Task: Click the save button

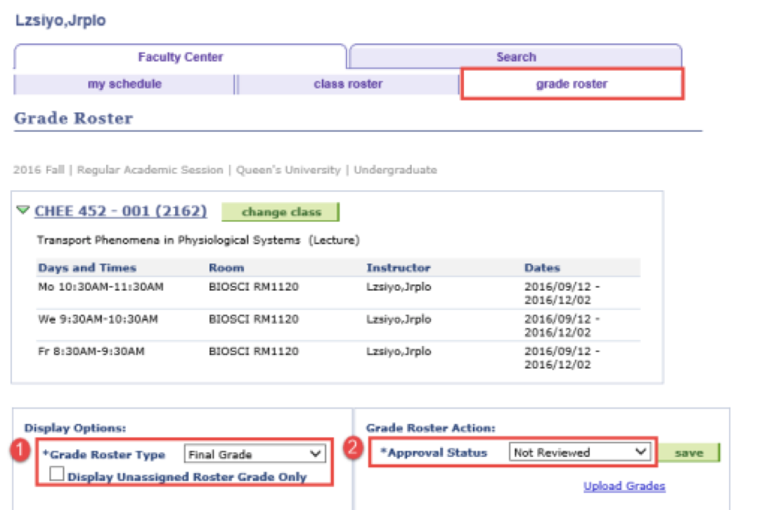Action: click(x=689, y=453)
